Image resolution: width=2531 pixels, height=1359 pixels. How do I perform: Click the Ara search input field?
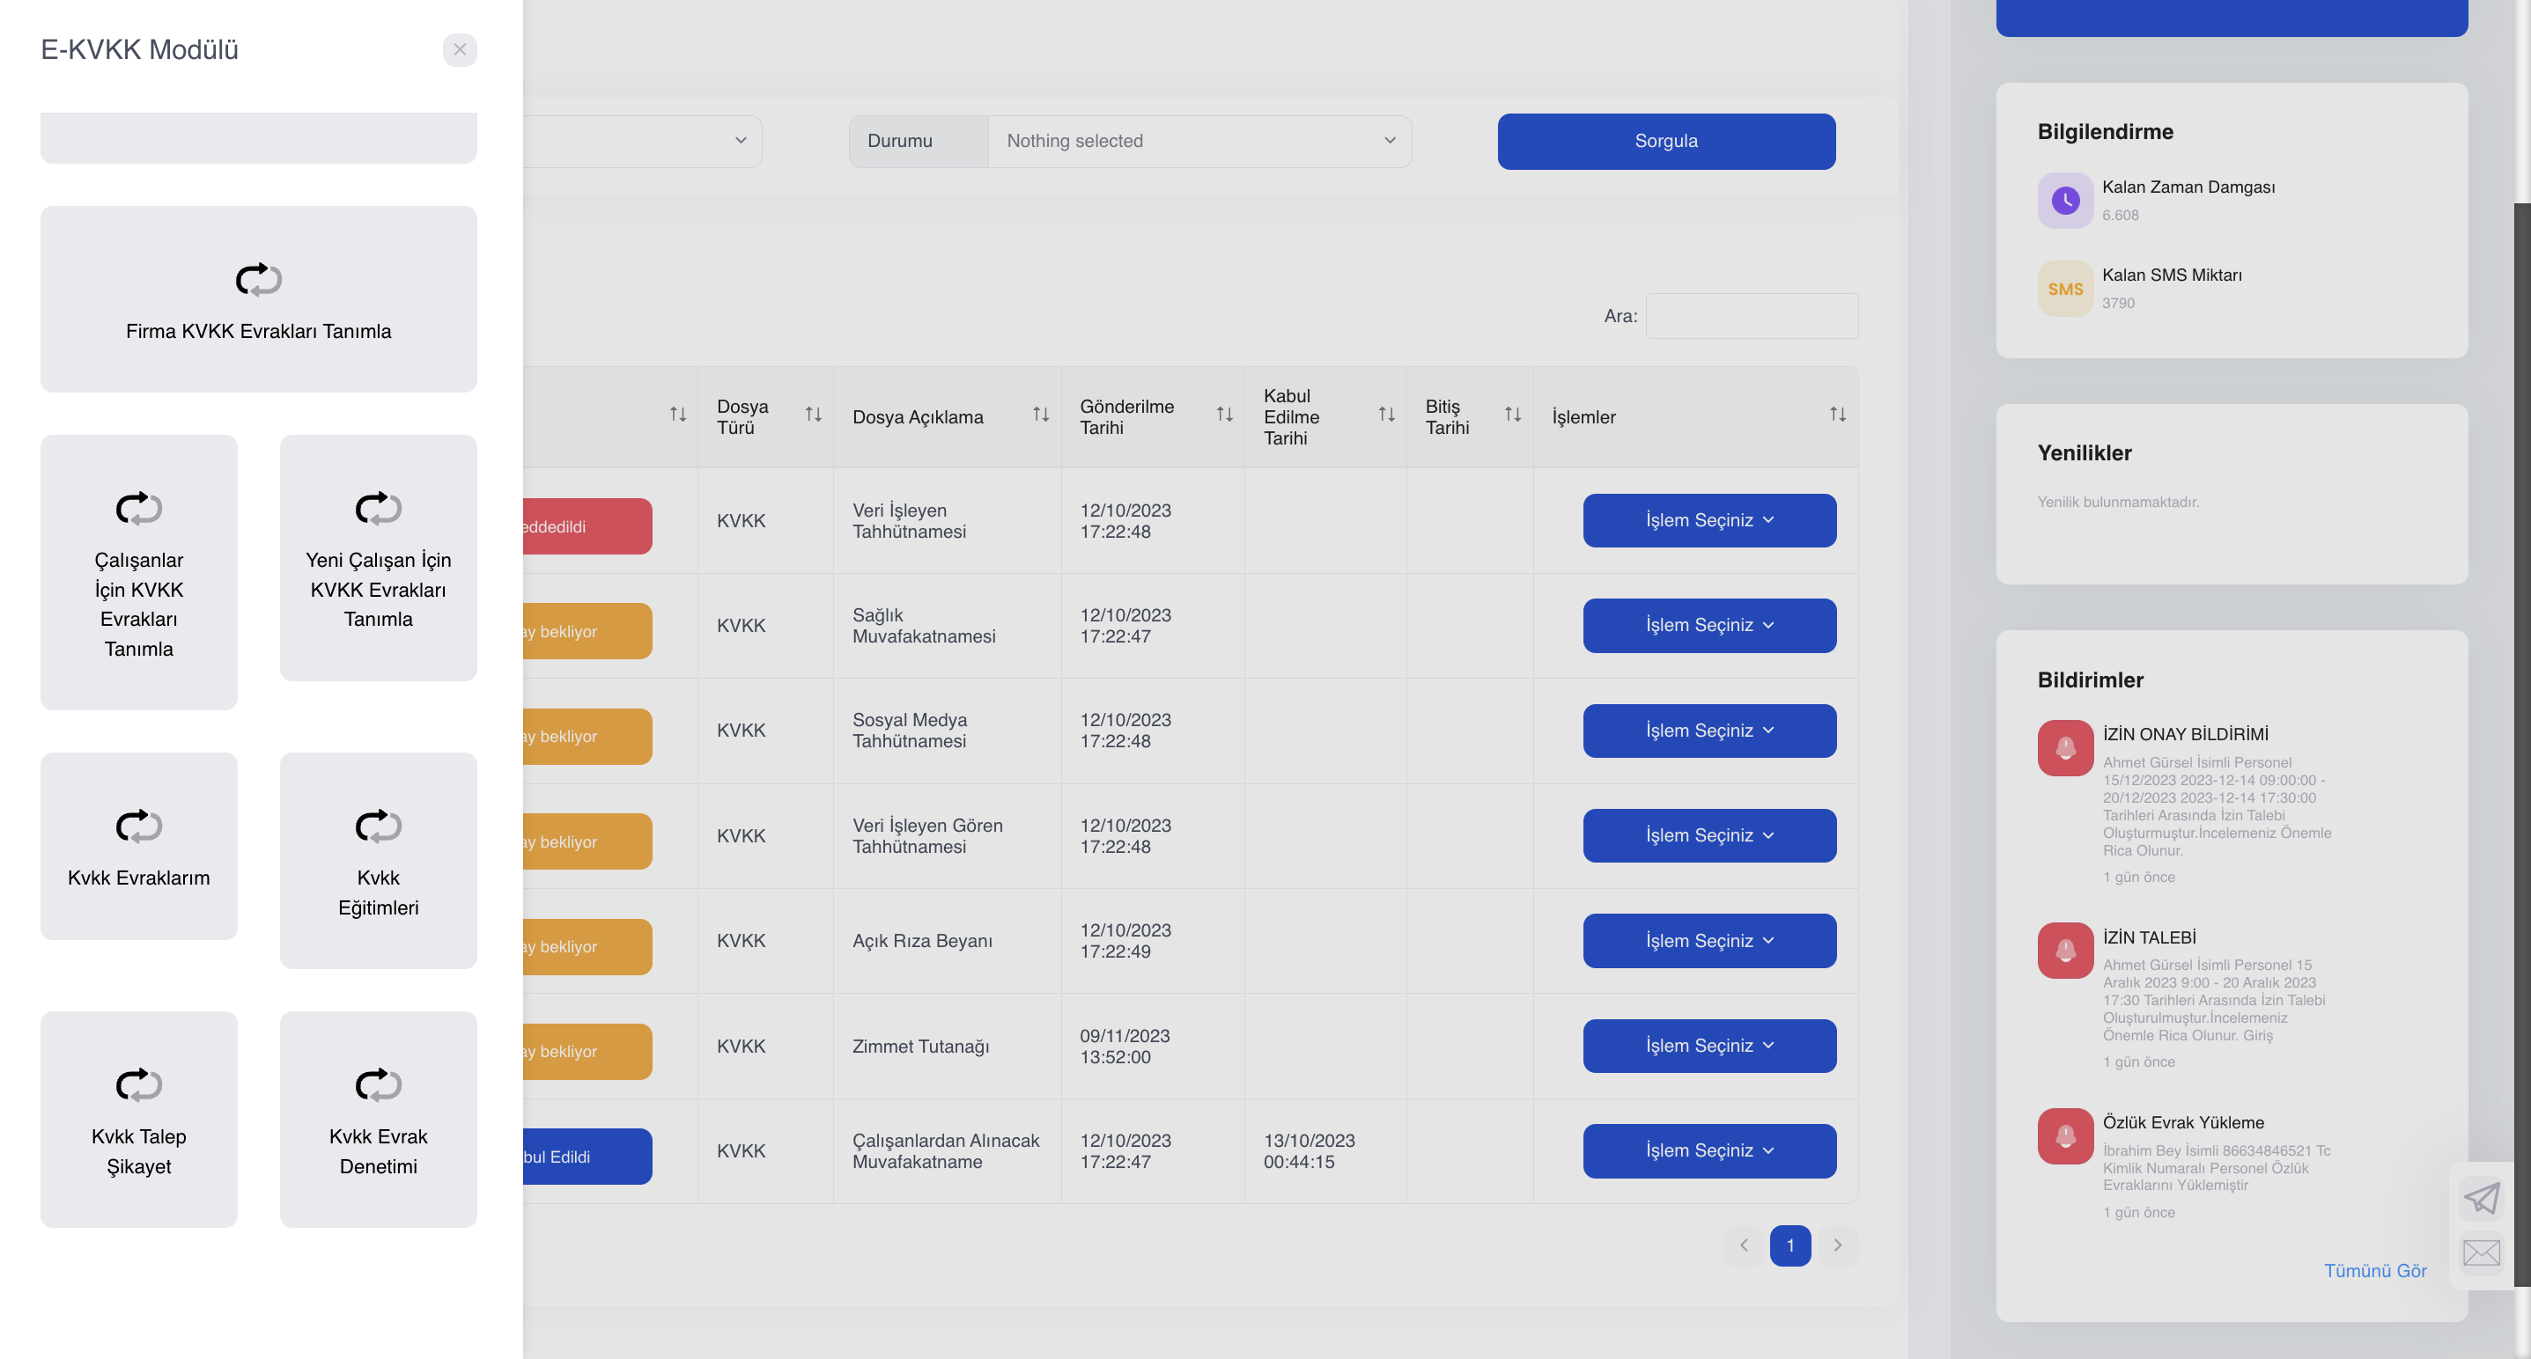1752,316
